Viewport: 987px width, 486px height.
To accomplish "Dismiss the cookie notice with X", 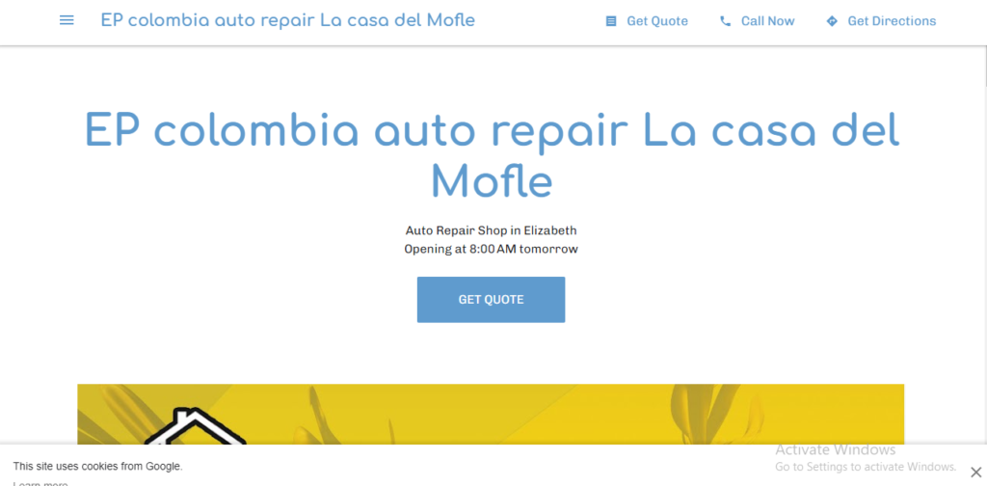I will (x=975, y=472).
